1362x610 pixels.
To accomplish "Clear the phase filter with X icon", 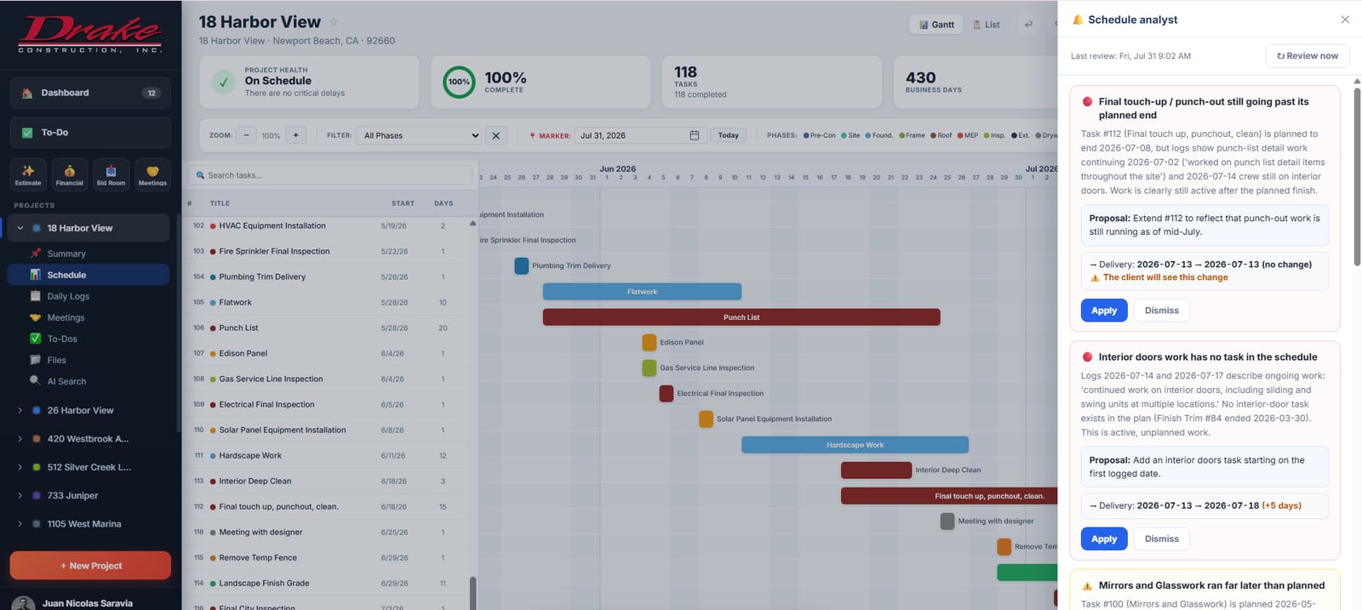I will click(x=496, y=135).
